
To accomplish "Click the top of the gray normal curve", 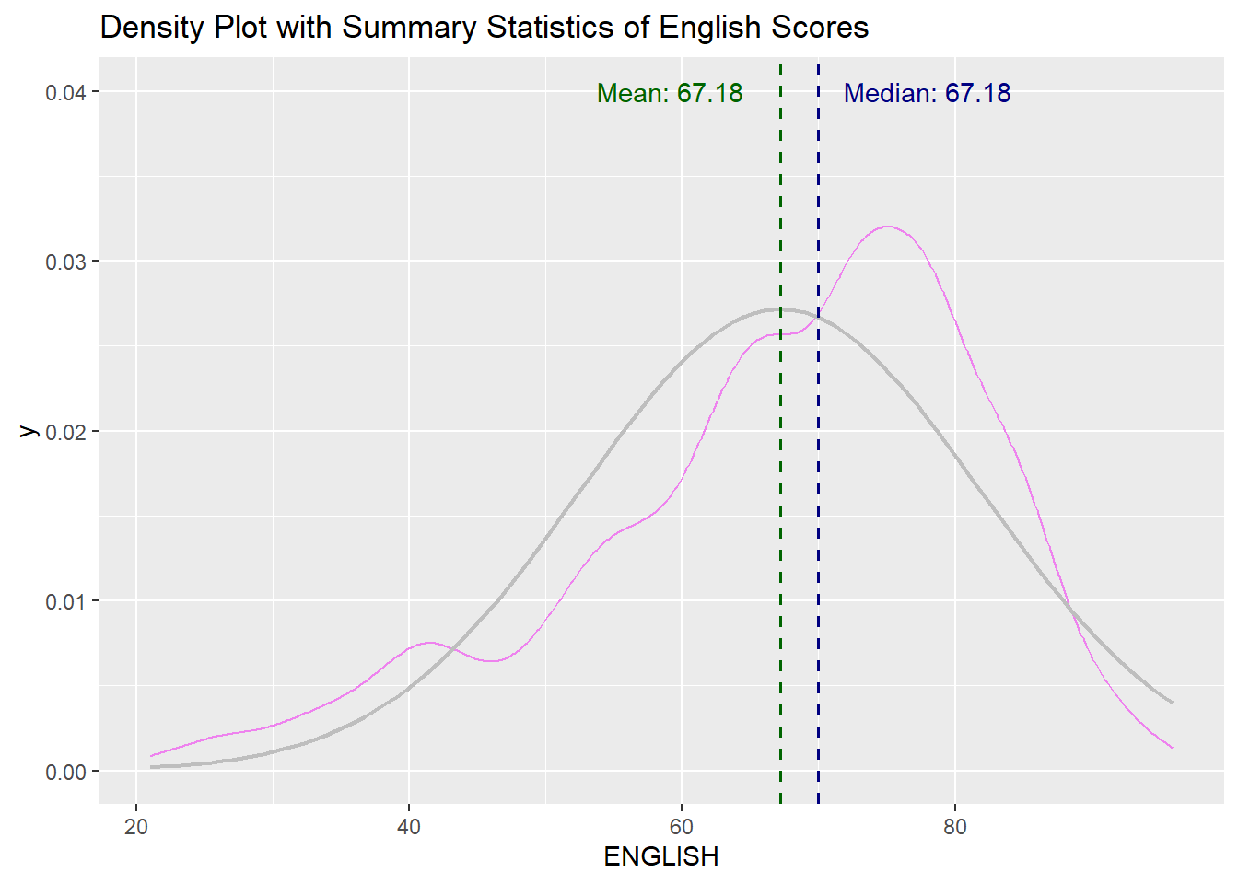I will [779, 309].
